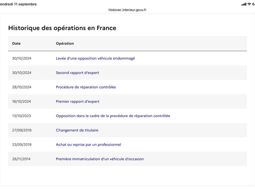Tap the Wi-Fi status icon
Screen dimensions: 255x191
[249, 4]
